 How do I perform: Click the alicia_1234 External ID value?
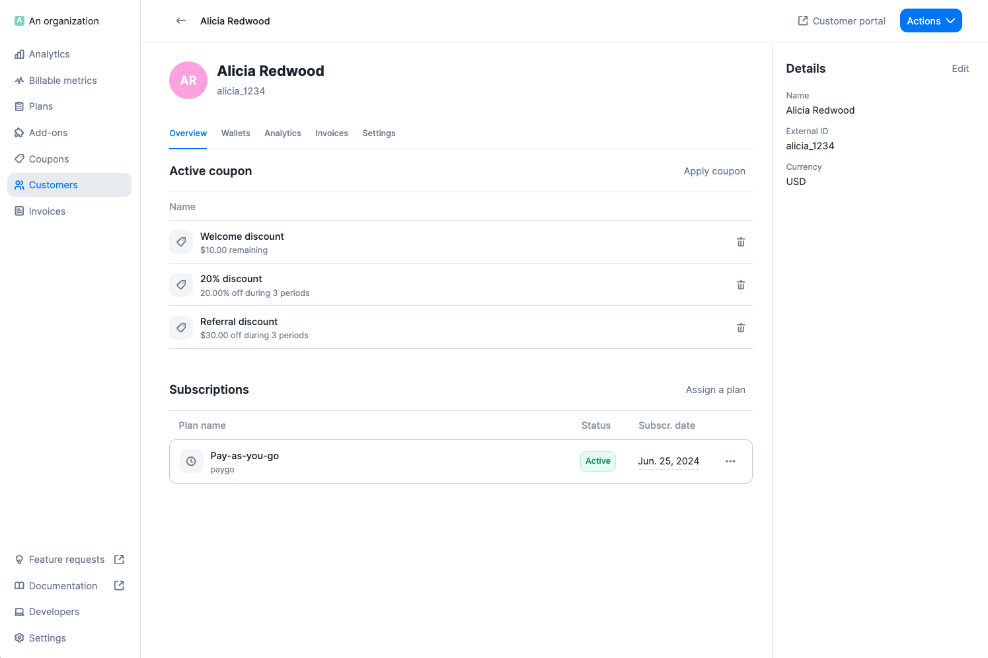tap(810, 146)
